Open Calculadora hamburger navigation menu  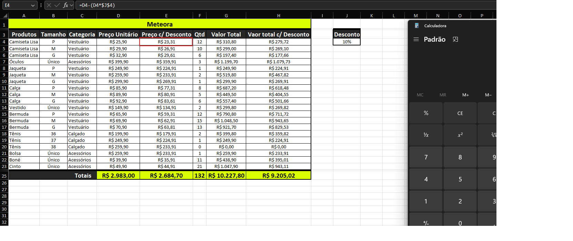pos(416,39)
